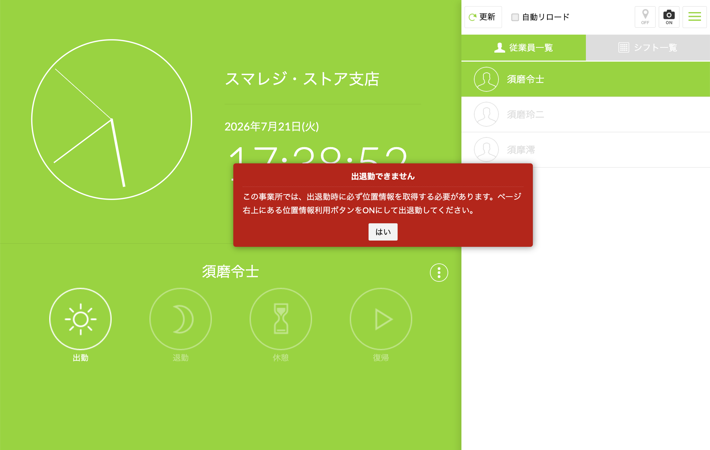Click the 退勤 moon icon button
This screenshot has height=450, width=710.
(181, 319)
